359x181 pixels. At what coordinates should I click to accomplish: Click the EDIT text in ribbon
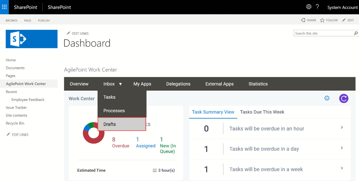point(351,20)
